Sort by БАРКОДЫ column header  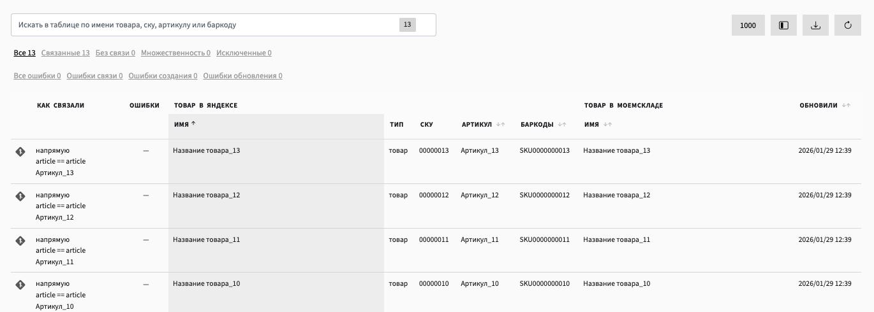tap(543, 124)
